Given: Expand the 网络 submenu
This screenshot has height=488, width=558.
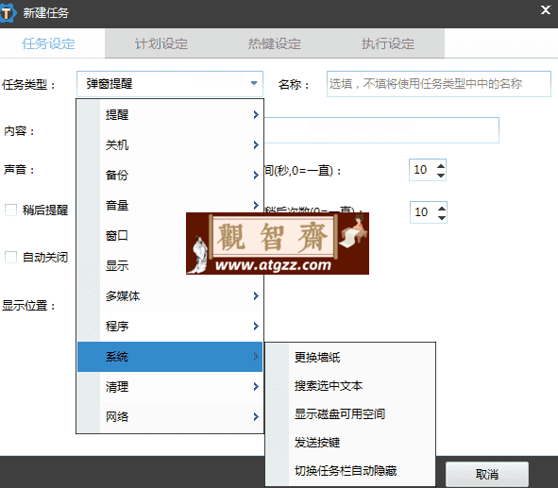Looking at the screenshot, I should click(170, 417).
